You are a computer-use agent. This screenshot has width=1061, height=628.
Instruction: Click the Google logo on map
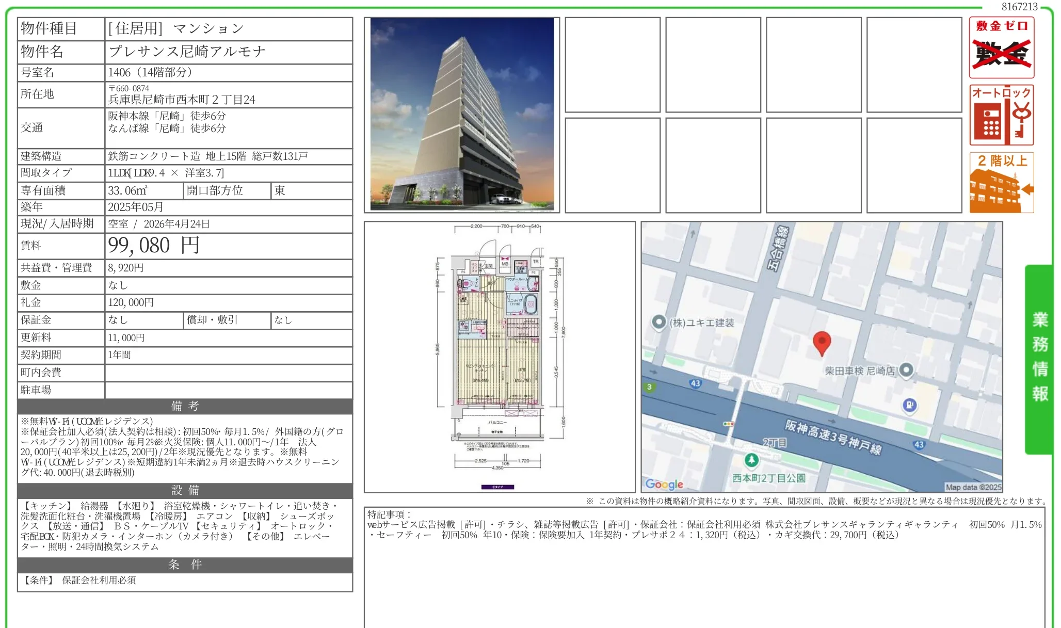coord(664,484)
